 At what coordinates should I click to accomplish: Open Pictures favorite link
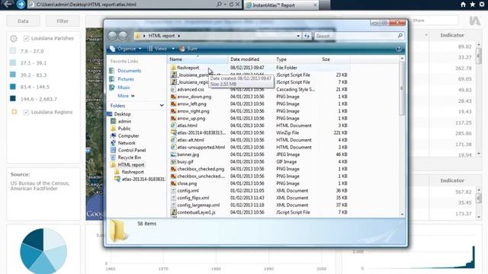126,79
